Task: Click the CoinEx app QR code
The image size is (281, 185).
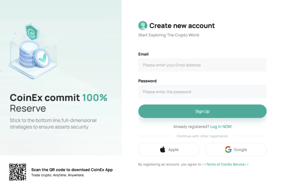Action: (18, 172)
